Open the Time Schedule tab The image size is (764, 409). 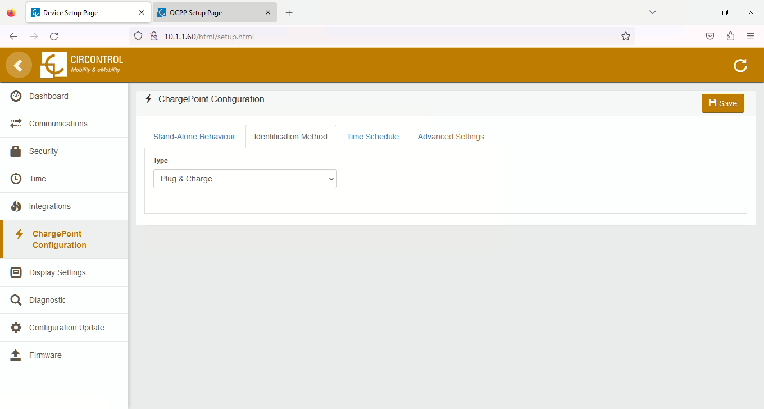[x=372, y=137]
